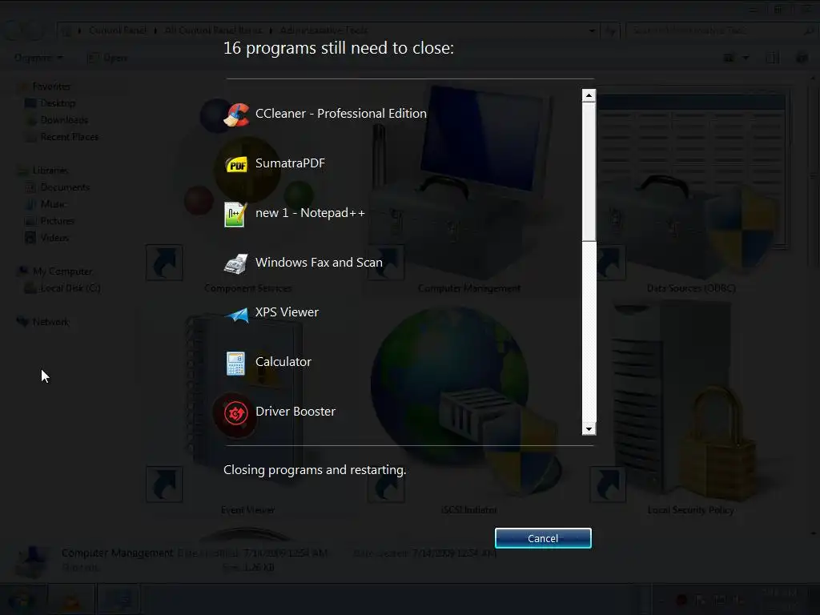Screen dimensions: 820x615
Task: Select the 'Driver Booster' entry text
Action: coord(295,412)
